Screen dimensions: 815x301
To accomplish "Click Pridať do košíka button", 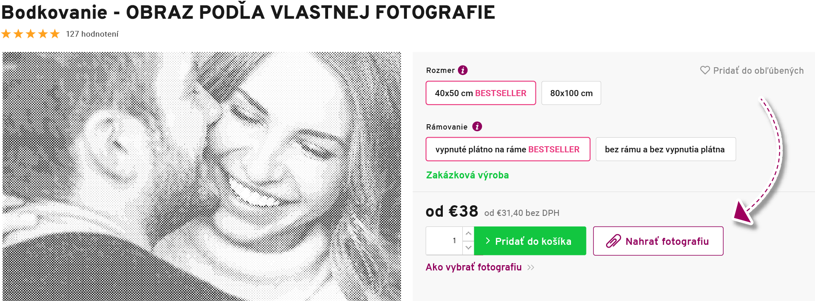I will (x=530, y=241).
